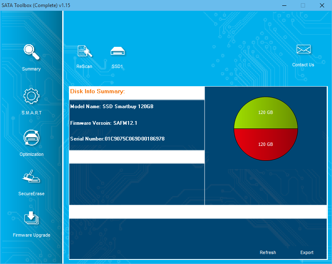
Task: Click the Summary label in sidebar
Action: pyautogui.click(x=32, y=69)
